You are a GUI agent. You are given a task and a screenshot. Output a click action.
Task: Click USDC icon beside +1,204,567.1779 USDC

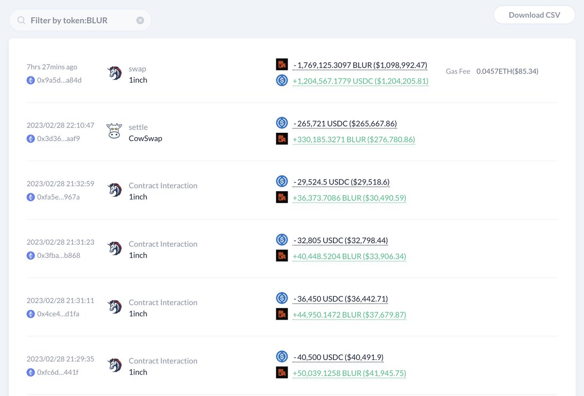coord(282,81)
